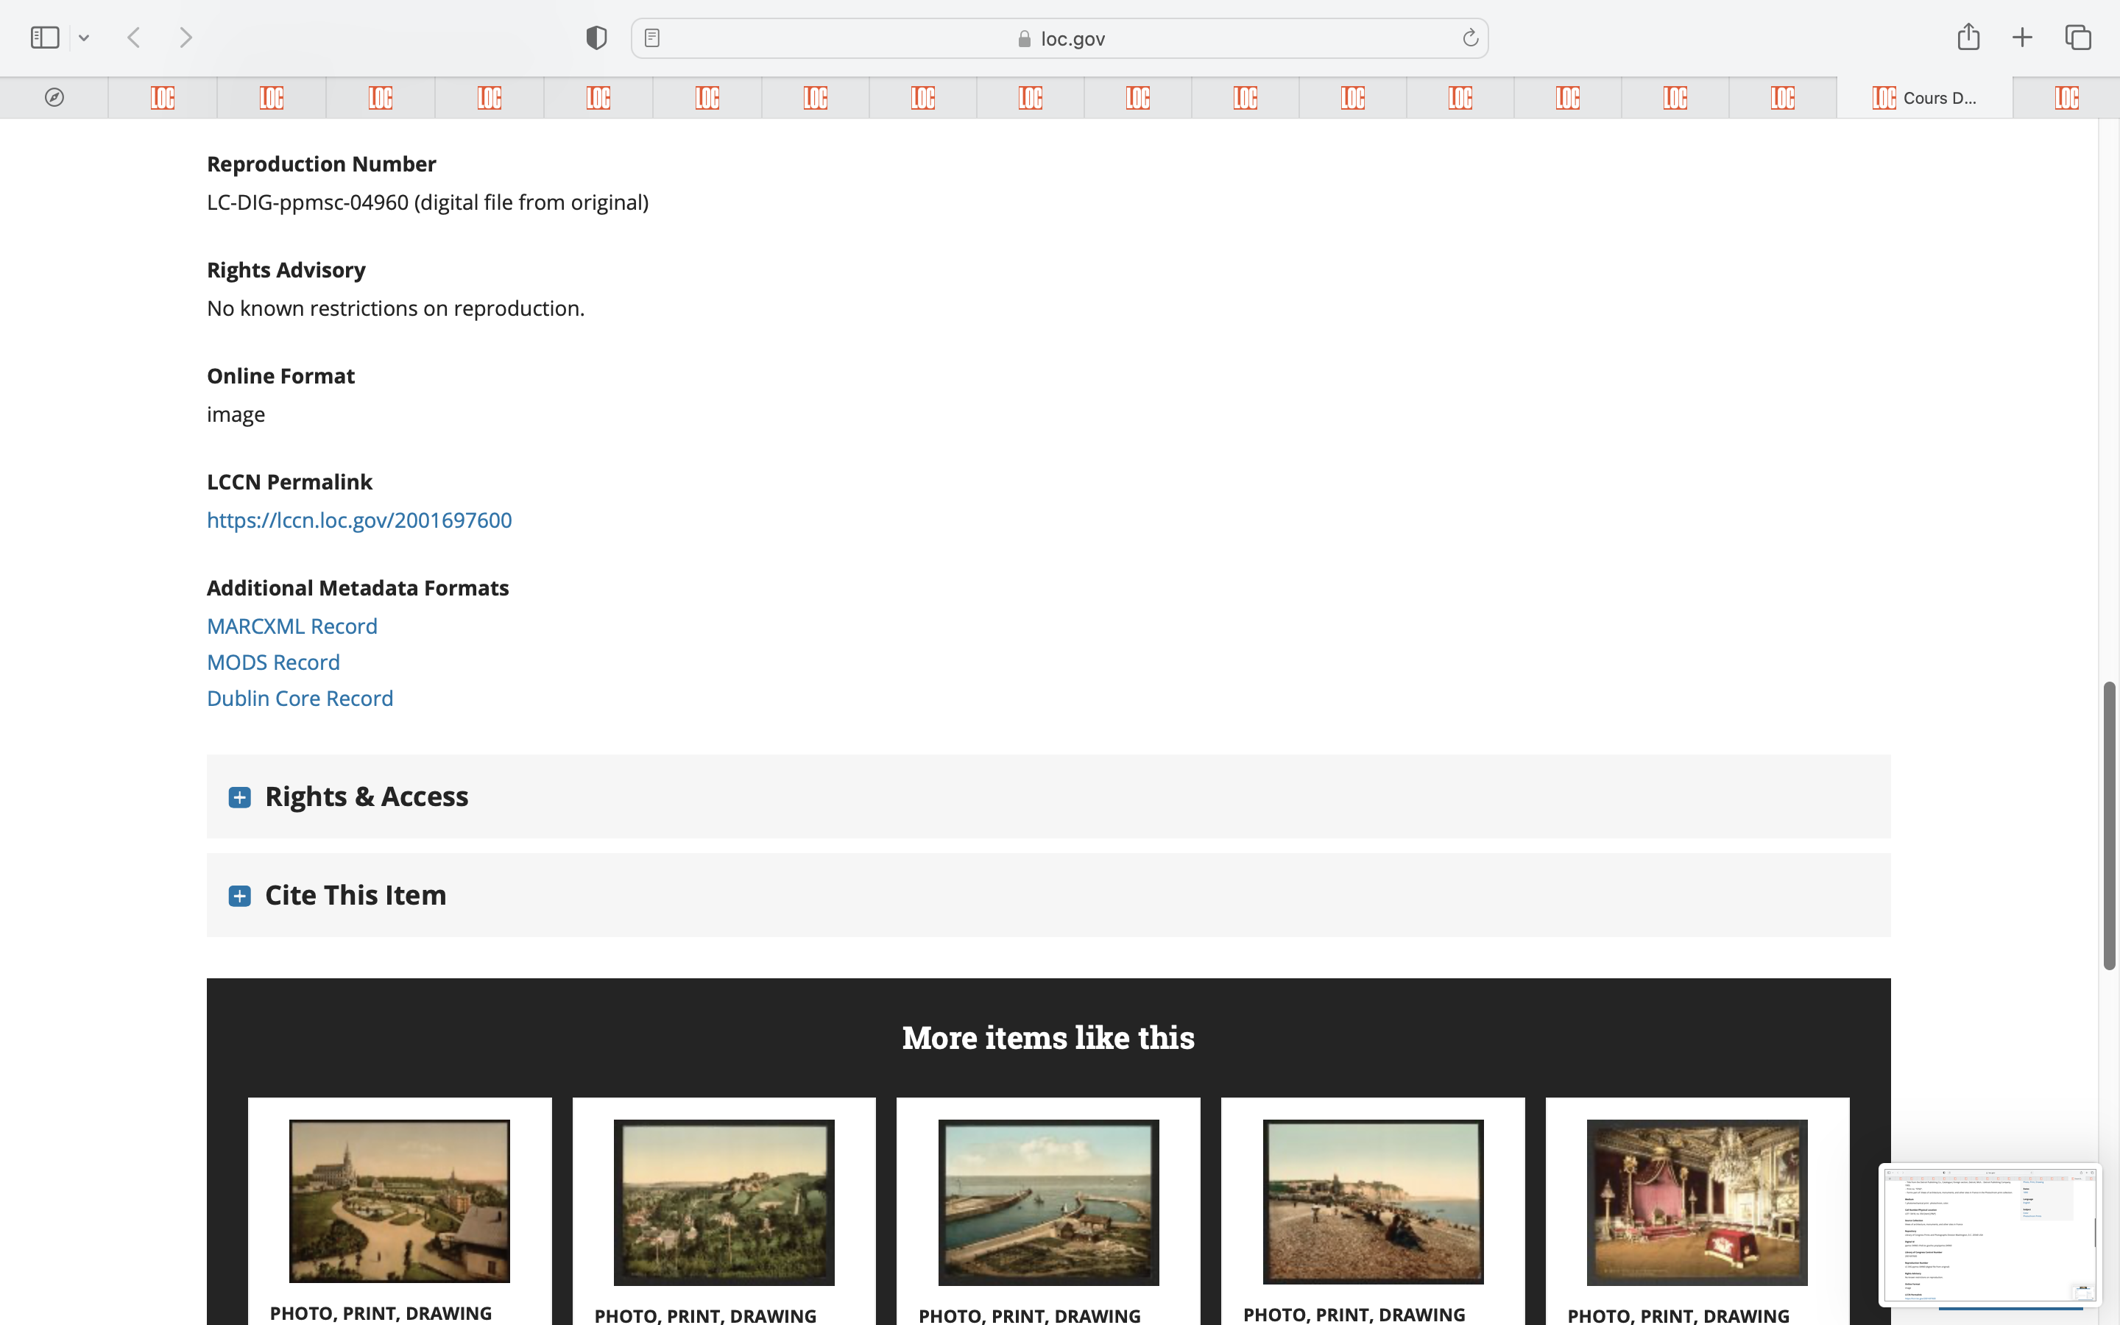Click the privacy shield icon
Screen dimensions: 2120x1325
(596, 38)
